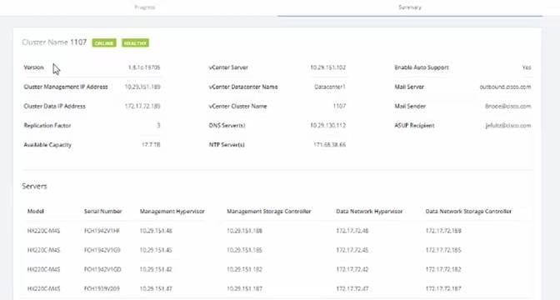This screenshot has width=560, height=300.
Task: Select the Mail Sender email address
Action: [x=508, y=106]
